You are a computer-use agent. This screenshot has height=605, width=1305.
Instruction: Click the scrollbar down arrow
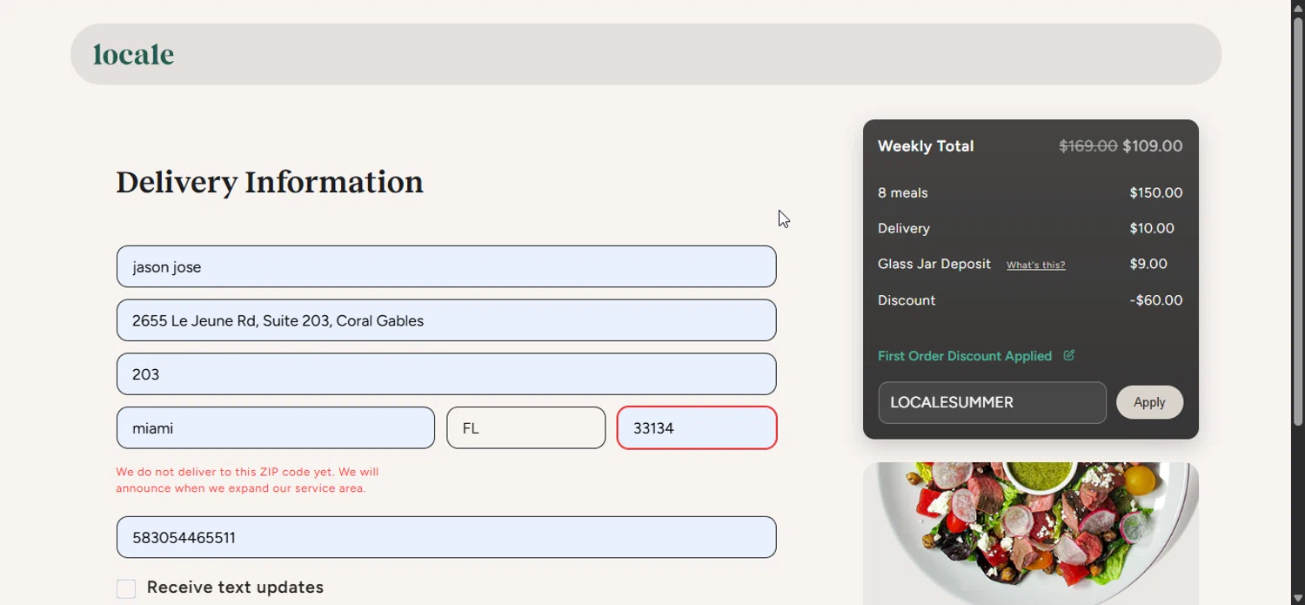(x=1298, y=598)
